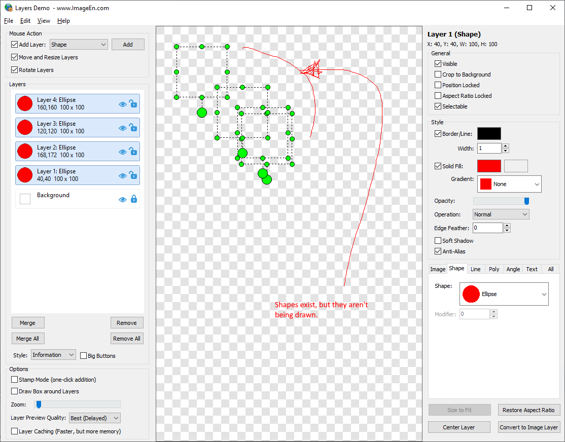Uncheck the Add Layer checkbox

coord(14,44)
